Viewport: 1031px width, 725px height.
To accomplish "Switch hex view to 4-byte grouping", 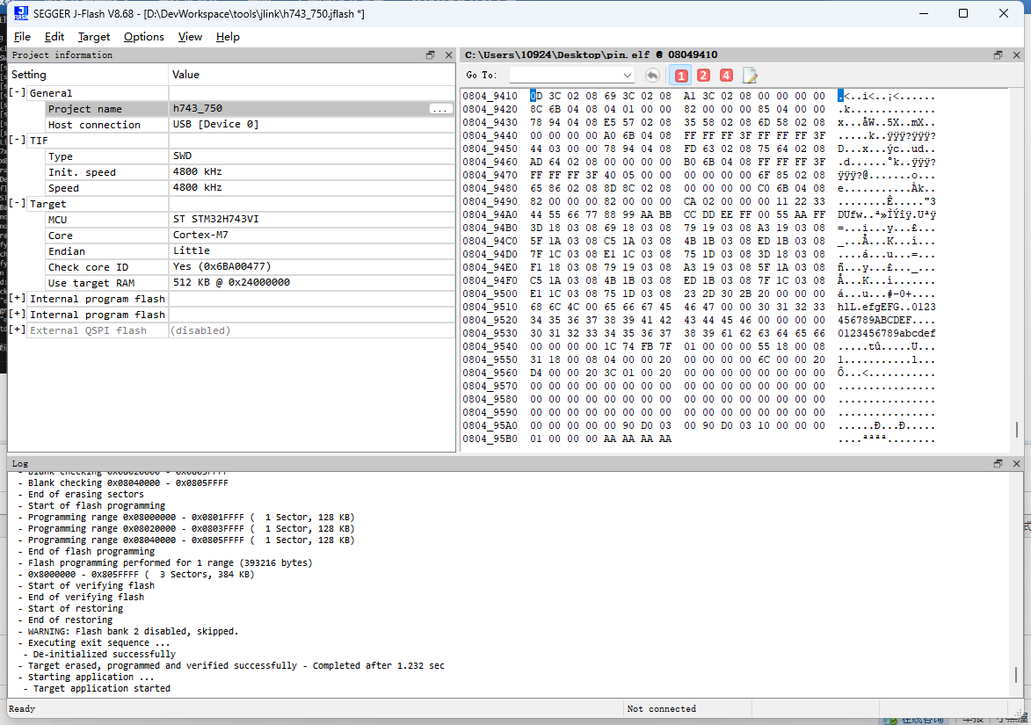I will coord(725,75).
